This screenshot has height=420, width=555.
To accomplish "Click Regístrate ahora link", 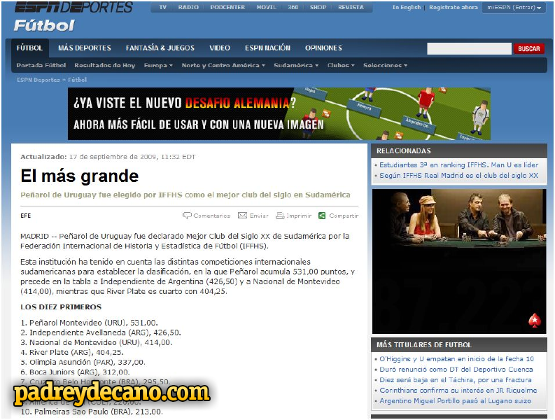I will [x=453, y=7].
